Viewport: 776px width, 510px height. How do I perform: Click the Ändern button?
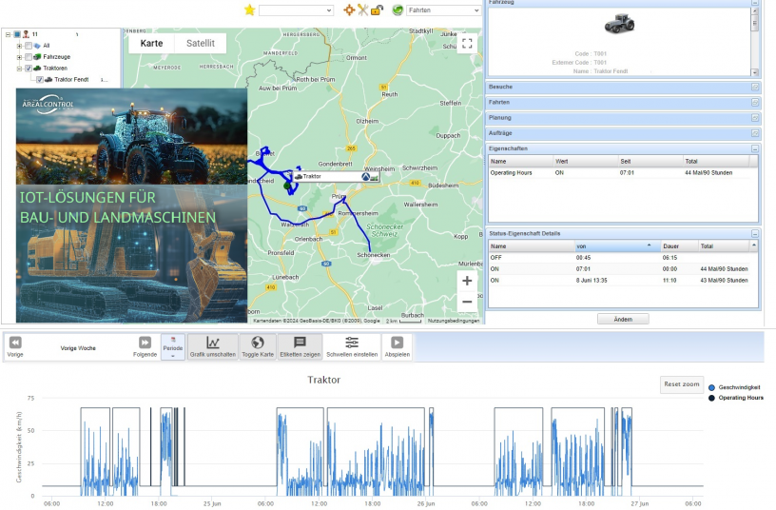[x=623, y=320]
